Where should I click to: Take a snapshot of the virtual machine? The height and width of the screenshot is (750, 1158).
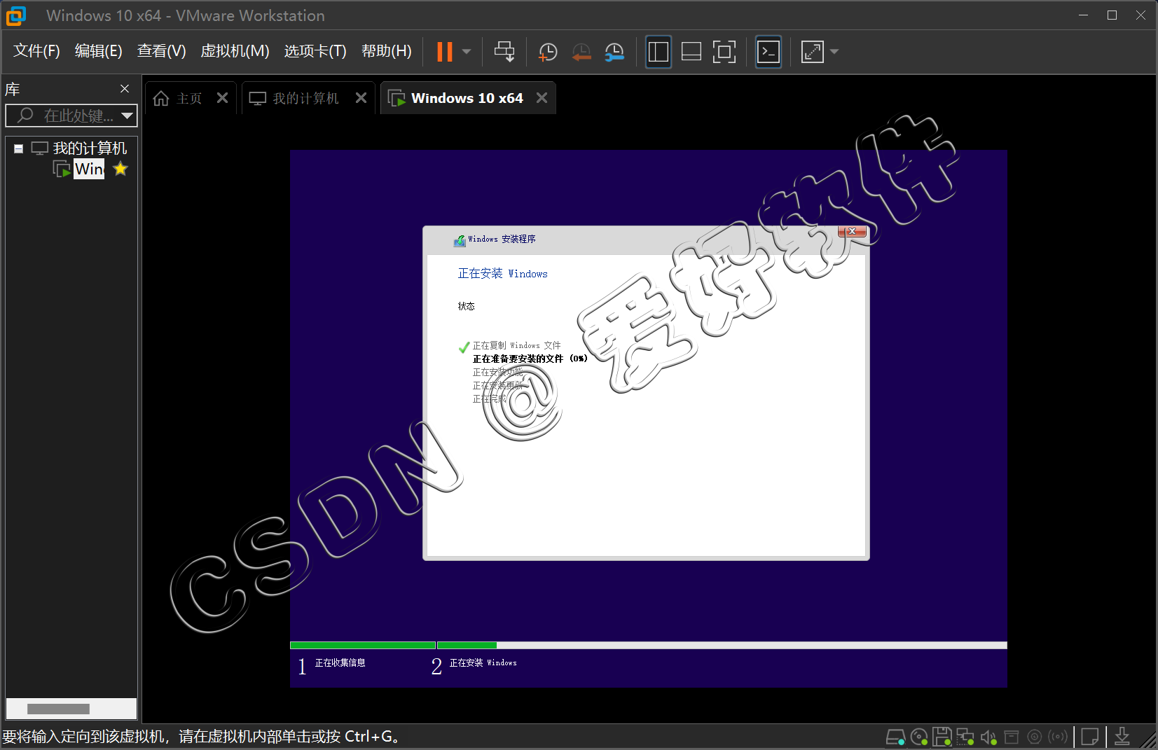[x=547, y=52]
